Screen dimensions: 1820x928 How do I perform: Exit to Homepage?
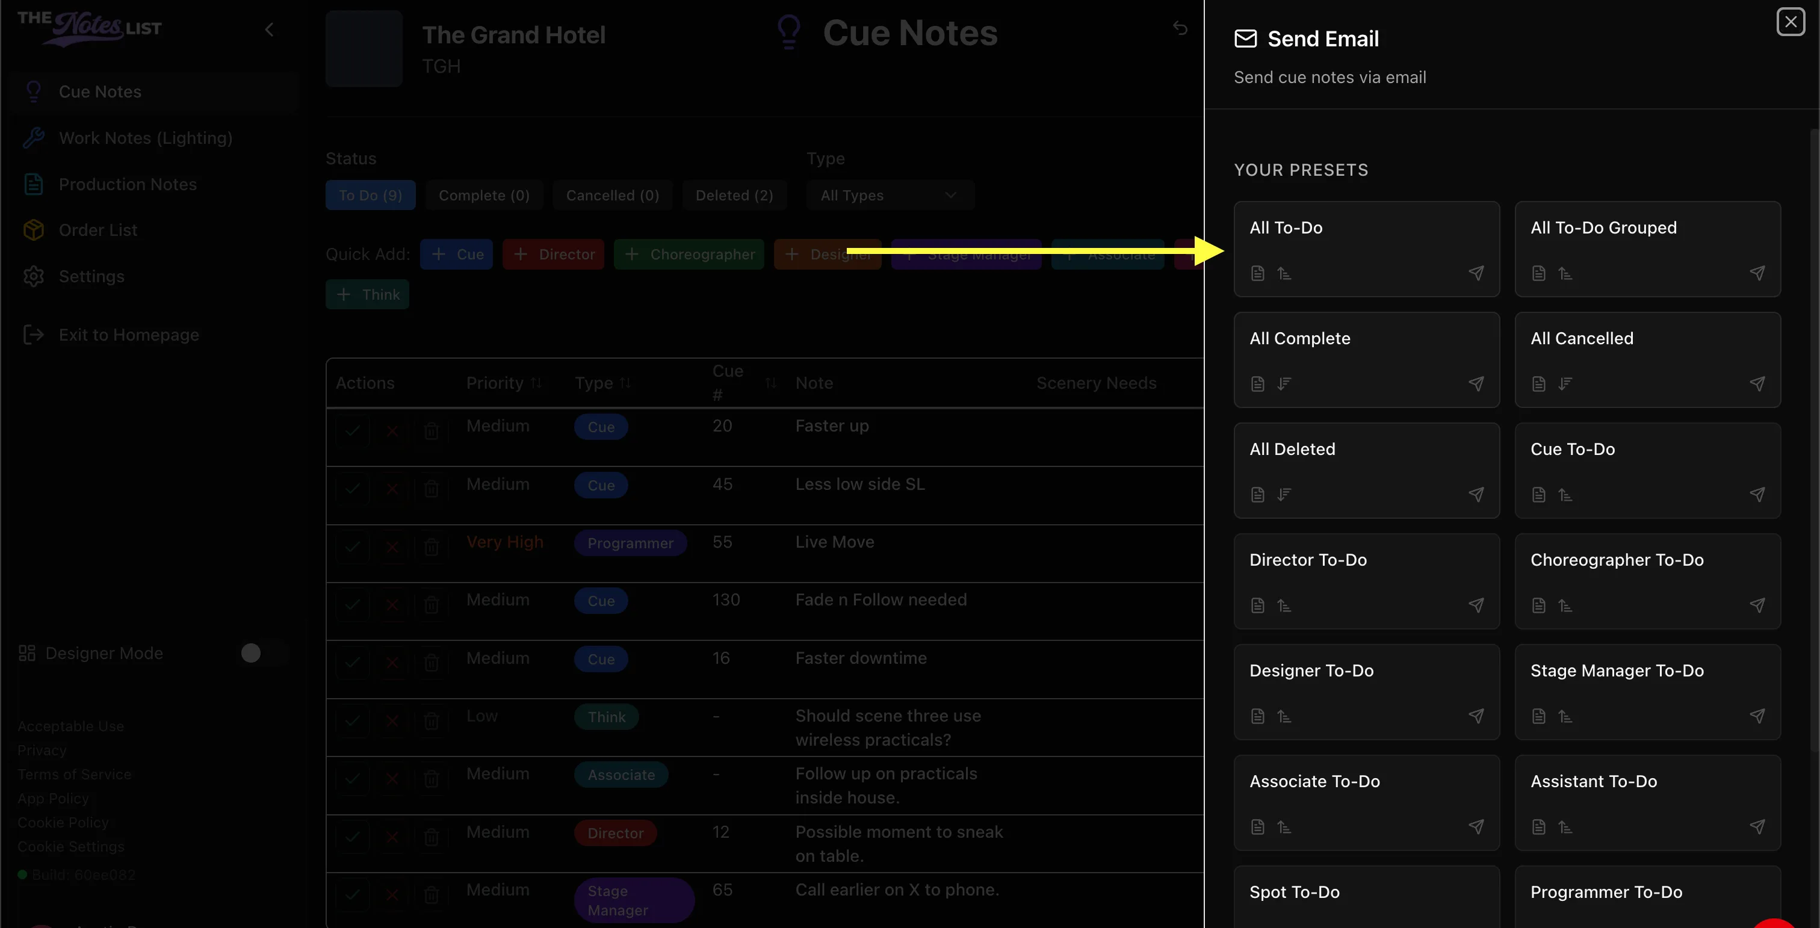click(x=154, y=335)
